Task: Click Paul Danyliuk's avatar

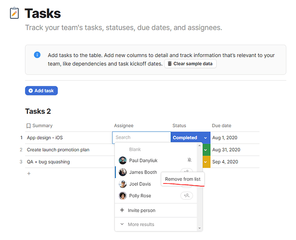Action: tap(123, 160)
